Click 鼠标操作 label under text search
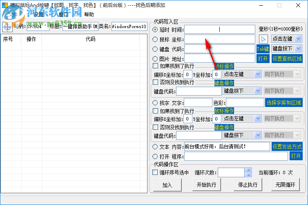 point(224,111)
